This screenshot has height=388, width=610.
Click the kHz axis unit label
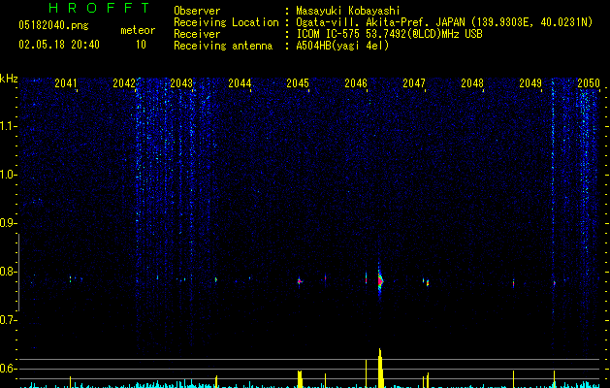click(x=9, y=79)
